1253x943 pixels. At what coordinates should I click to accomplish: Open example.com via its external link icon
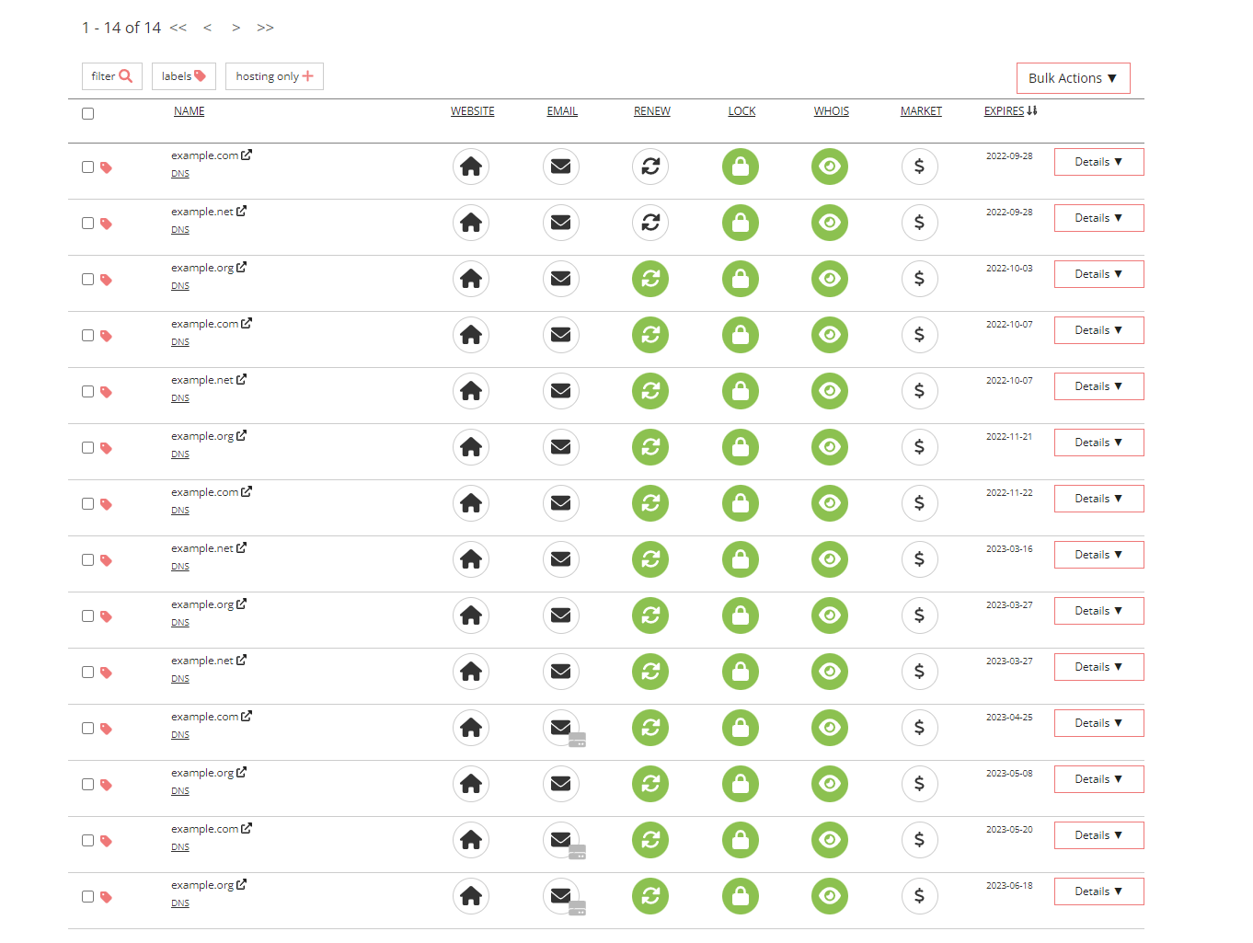(x=245, y=154)
